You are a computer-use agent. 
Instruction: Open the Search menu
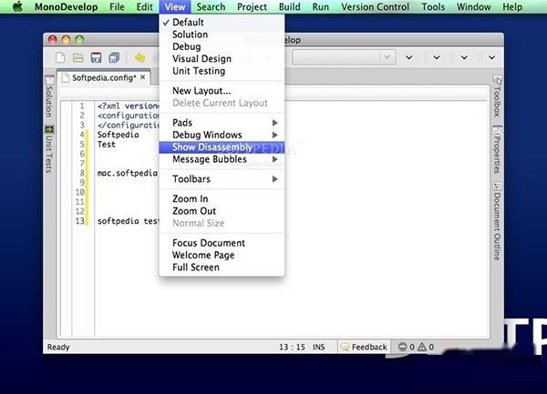tap(211, 7)
